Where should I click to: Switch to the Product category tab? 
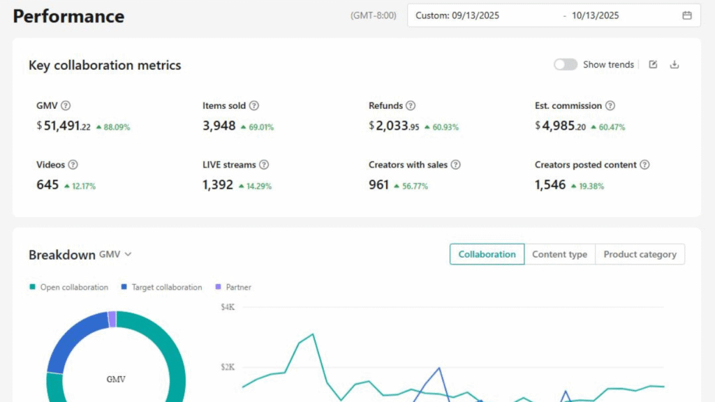640,255
